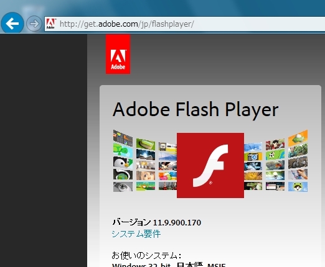This screenshot has height=267, width=325.
Task: Click the frog character thumbnail
Action: [298, 187]
